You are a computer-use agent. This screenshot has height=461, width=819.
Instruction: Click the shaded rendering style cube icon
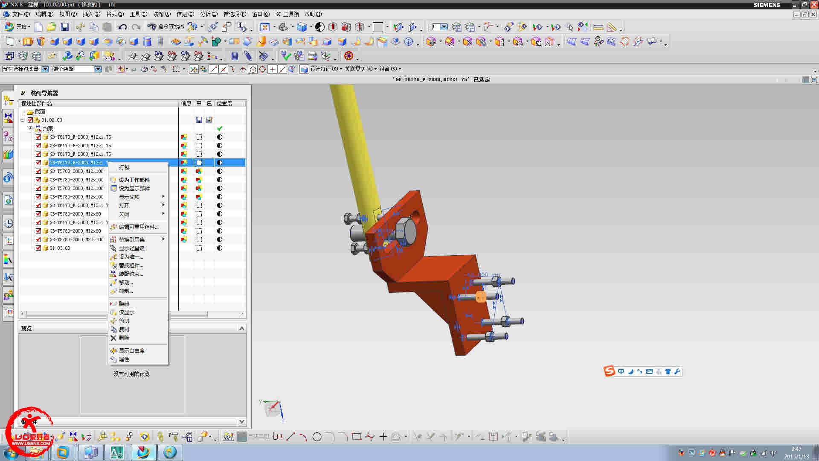302,27
